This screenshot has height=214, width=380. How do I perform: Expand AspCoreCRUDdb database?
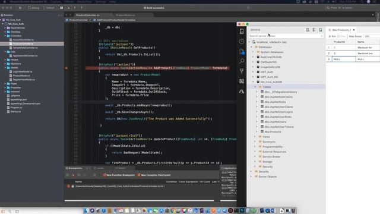pyautogui.click(x=254, y=57)
